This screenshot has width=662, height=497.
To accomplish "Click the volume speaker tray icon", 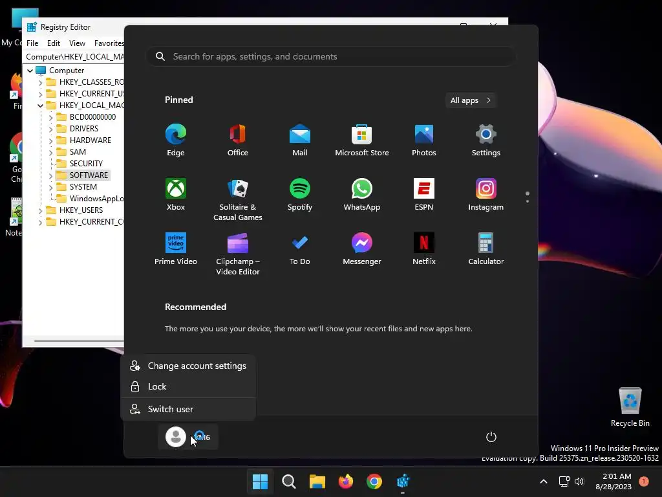I will (x=579, y=481).
